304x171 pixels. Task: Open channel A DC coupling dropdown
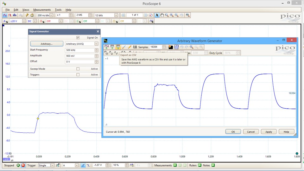(x=35, y=21)
